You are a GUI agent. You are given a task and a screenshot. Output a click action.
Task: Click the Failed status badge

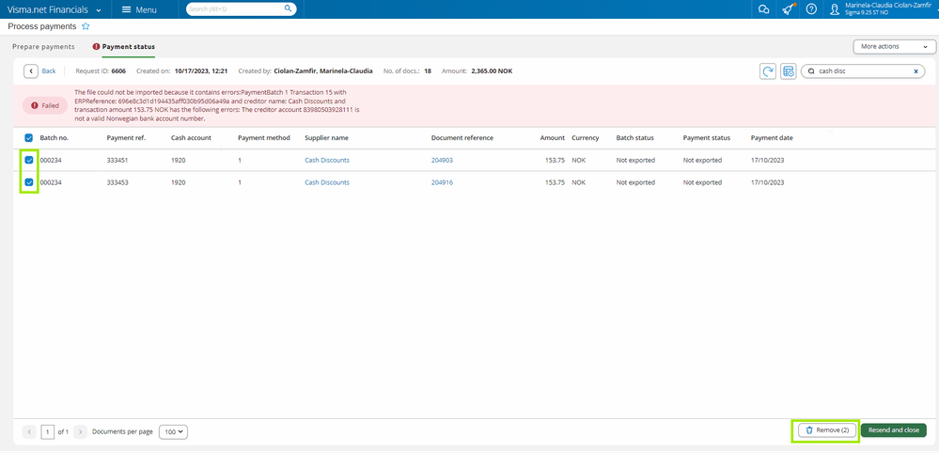coord(45,105)
